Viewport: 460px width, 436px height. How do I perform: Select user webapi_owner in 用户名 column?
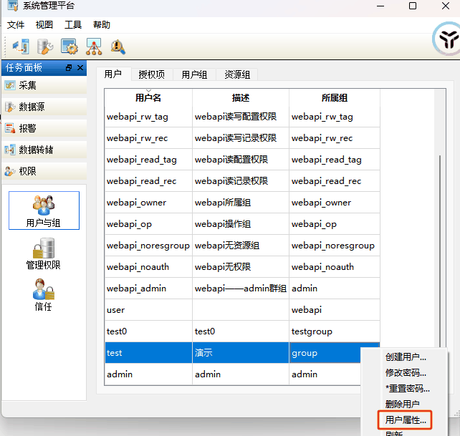click(x=148, y=203)
